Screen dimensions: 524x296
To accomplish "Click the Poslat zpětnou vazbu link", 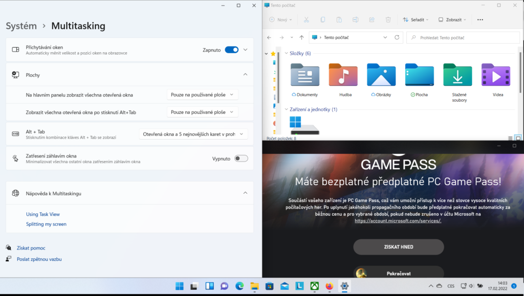I will pos(39,259).
